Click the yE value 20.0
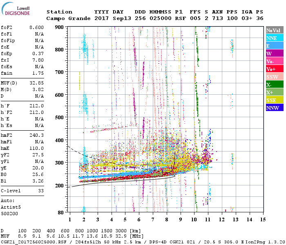The image size is (286, 245). point(38,168)
